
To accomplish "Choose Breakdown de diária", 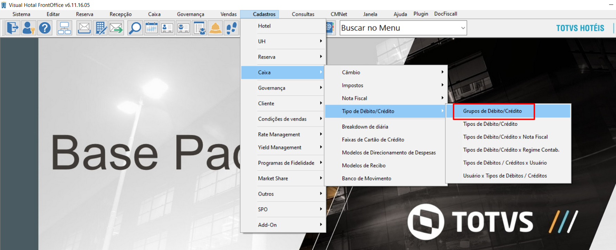I will click(386, 127).
